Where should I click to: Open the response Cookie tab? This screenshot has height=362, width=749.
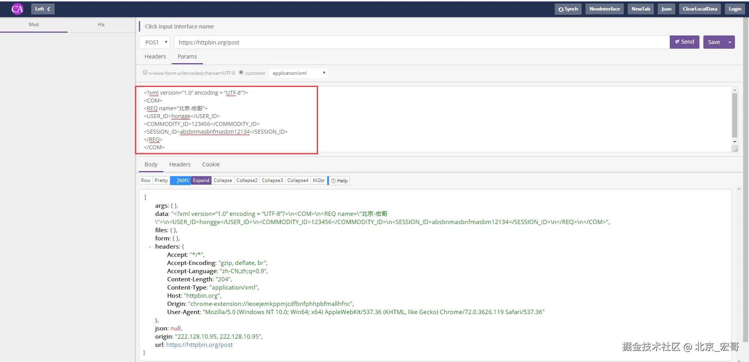point(211,164)
